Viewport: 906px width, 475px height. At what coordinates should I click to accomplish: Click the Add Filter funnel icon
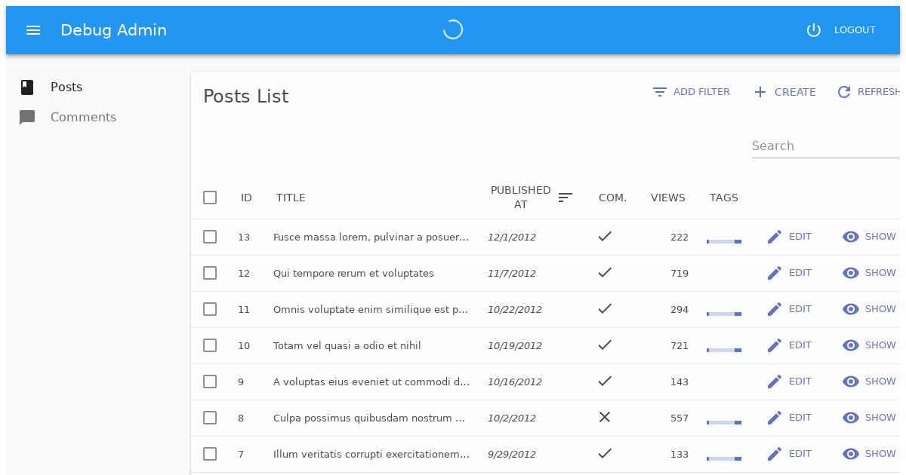tap(659, 92)
